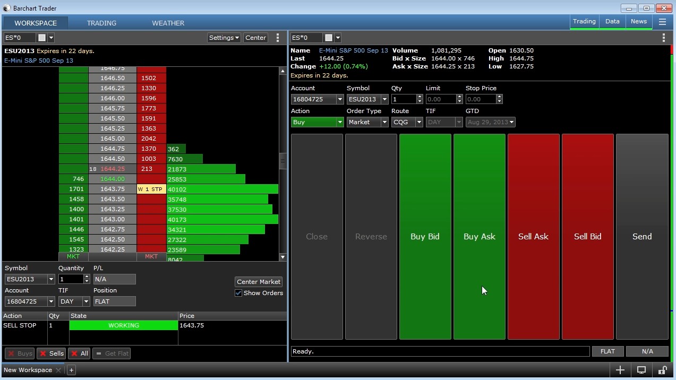Click the FLAT position indicator at bottom right
This screenshot has width=676, height=380.
607,351
